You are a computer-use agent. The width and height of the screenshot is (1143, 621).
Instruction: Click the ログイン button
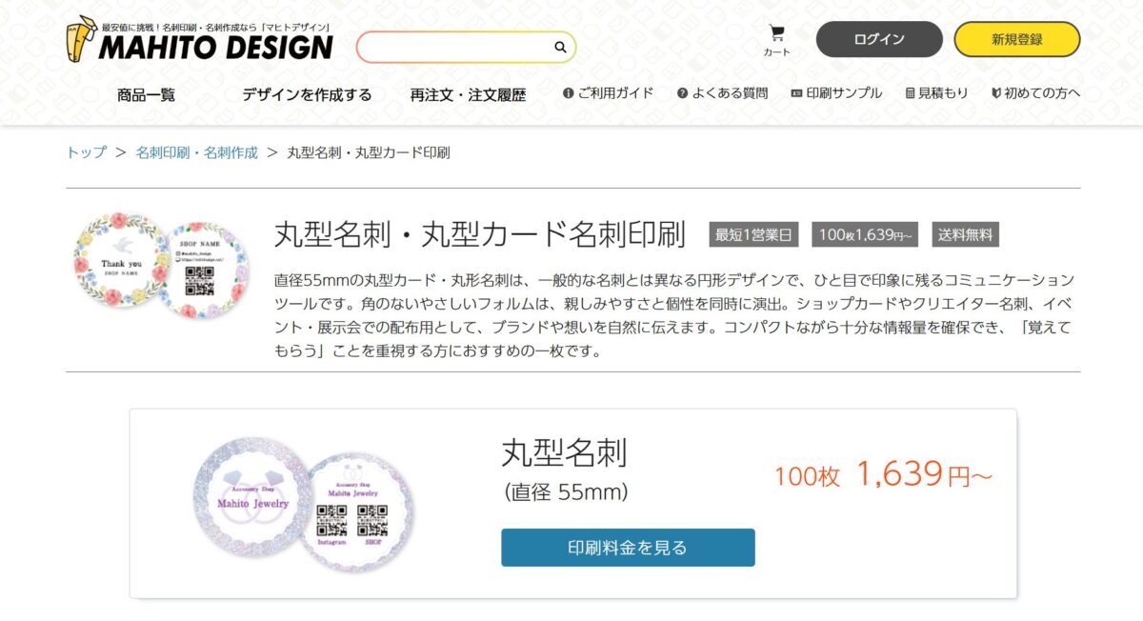[879, 39]
